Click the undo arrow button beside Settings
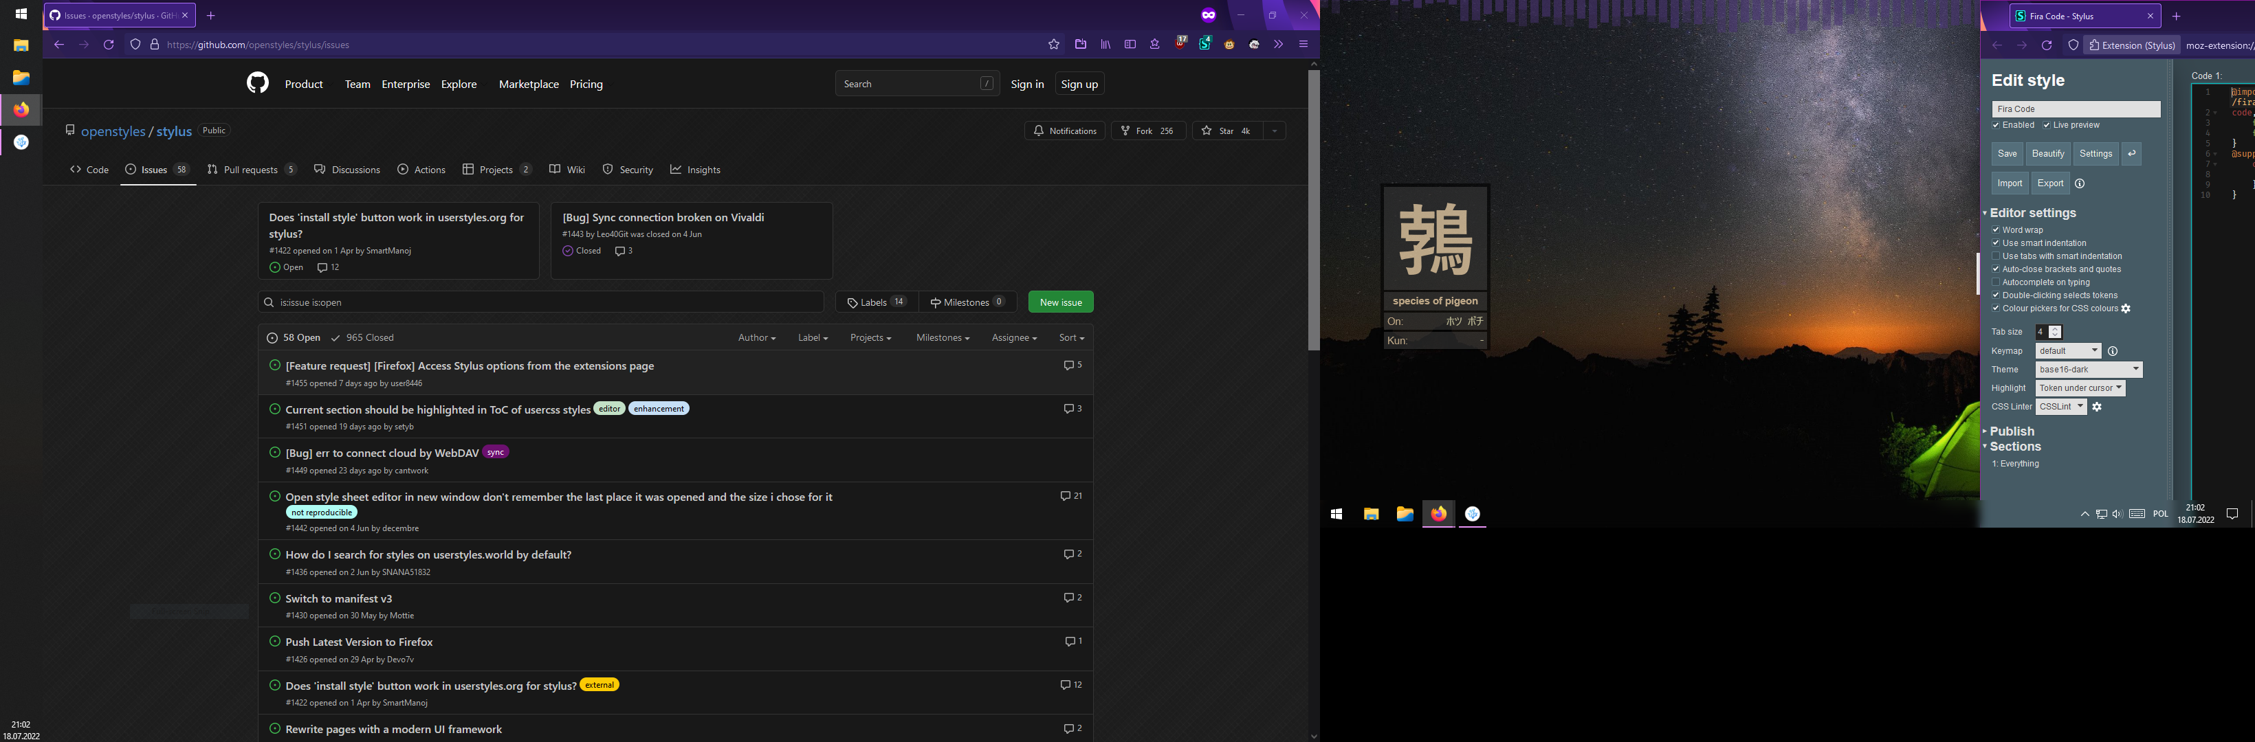The image size is (2255, 742). point(2131,154)
